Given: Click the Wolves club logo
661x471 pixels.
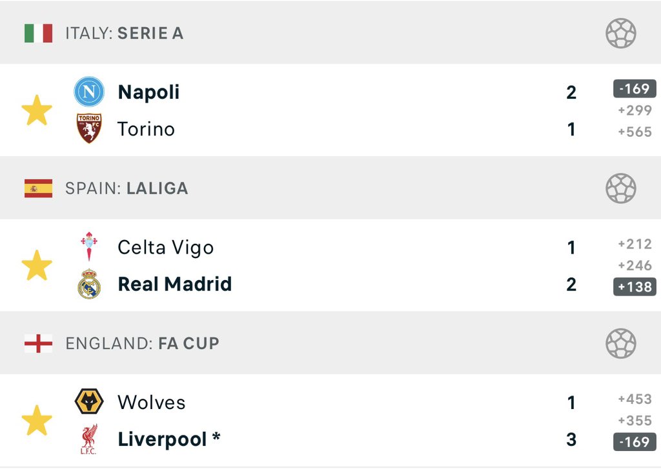Looking at the screenshot, I should 89,401.
